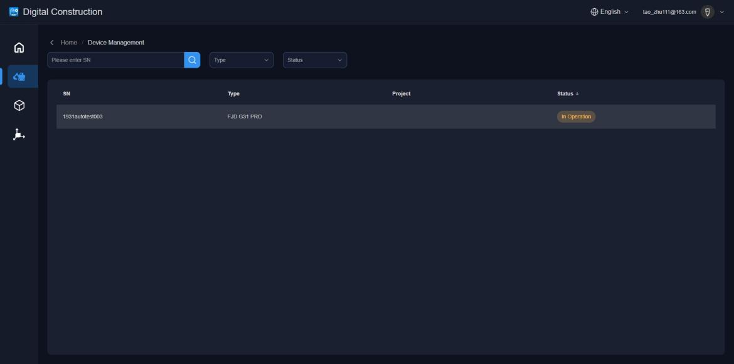The width and height of the screenshot is (734, 364).
Task: Open the account menu chevron beside avatar
Action: coord(721,12)
